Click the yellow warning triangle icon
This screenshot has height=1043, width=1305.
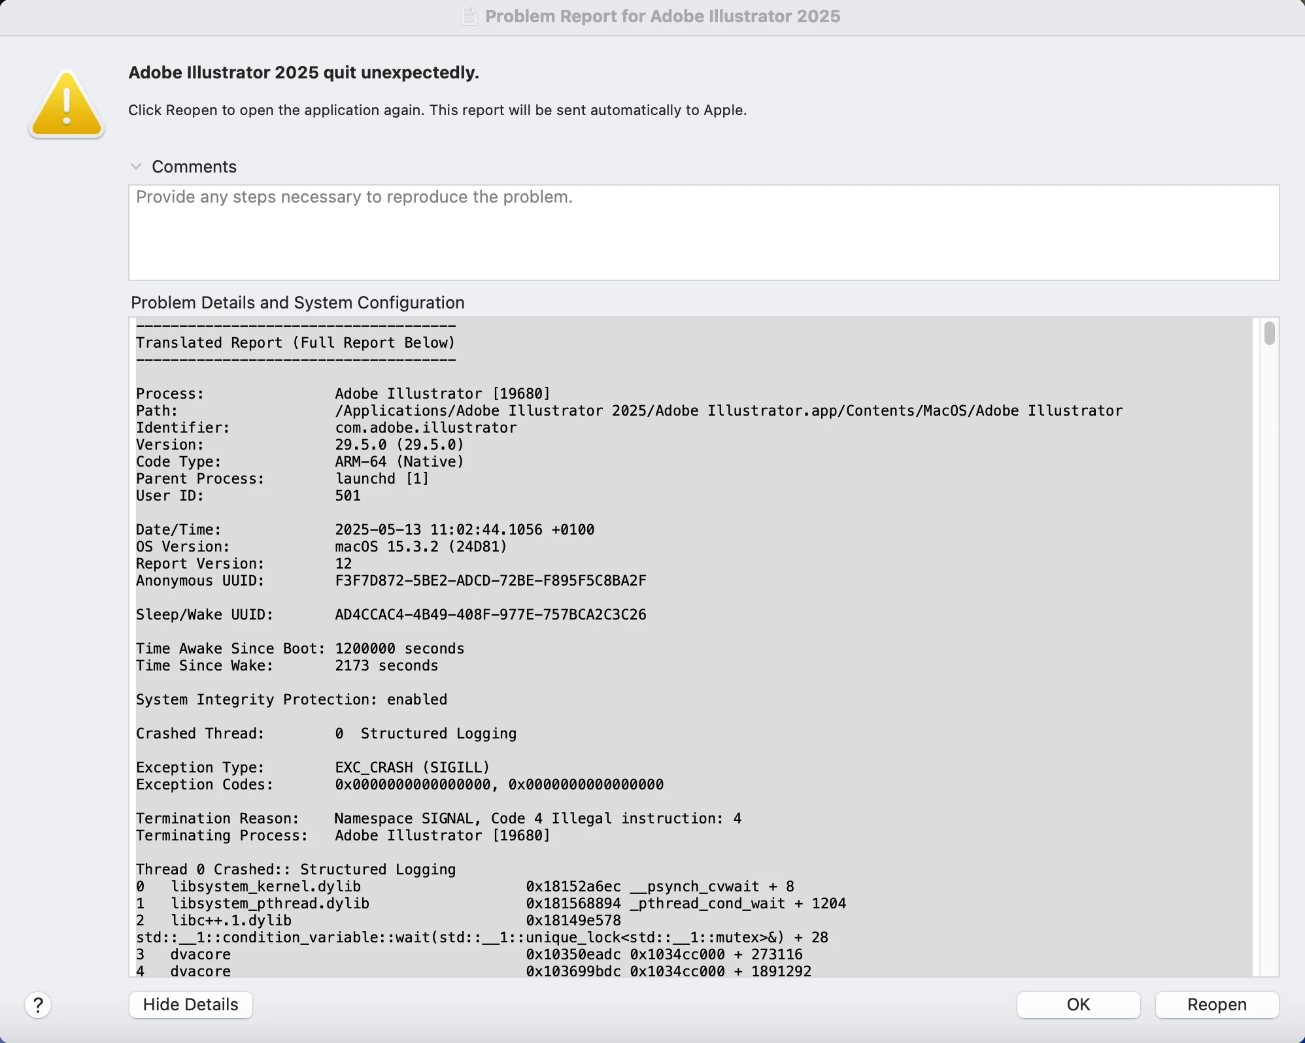coord(67,105)
